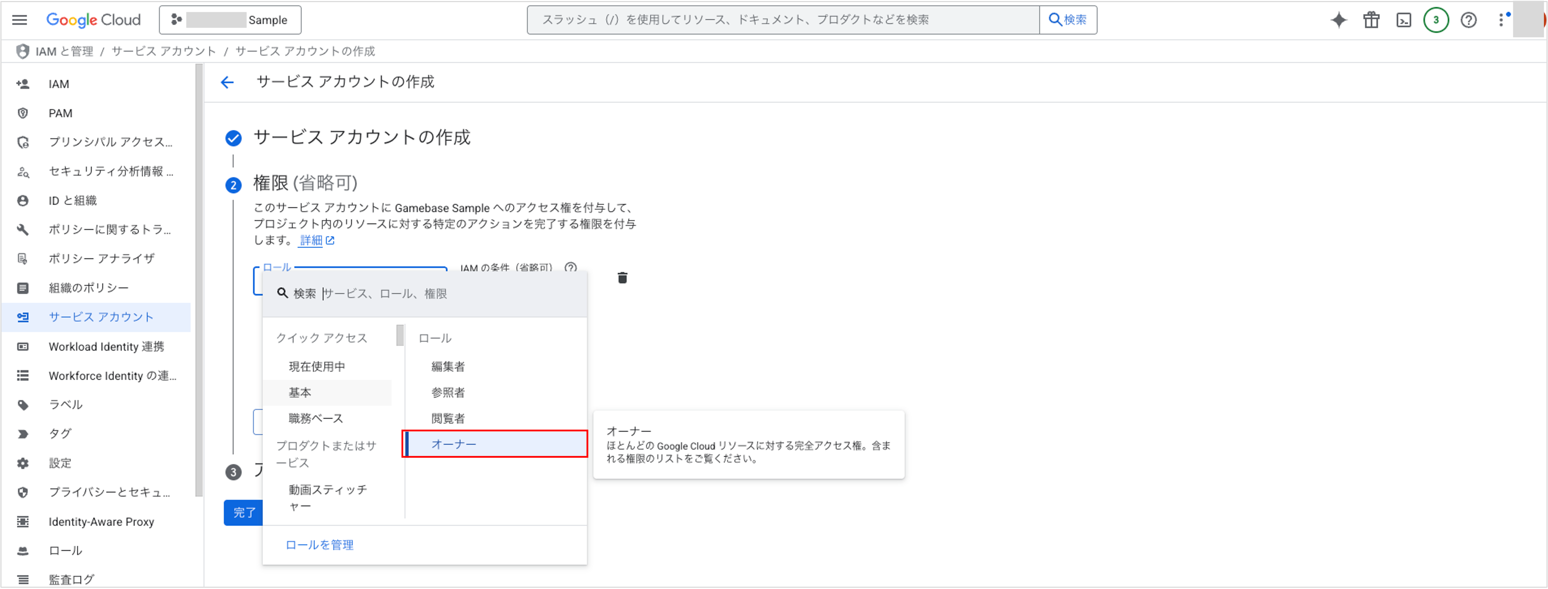This screenshot has width=1548, height=589.
Task: Click the サービス アカウント sidebar icon
Action: tap(23, 318)
